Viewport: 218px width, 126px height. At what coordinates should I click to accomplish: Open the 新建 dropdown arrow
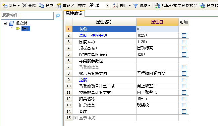coord(18,6)
